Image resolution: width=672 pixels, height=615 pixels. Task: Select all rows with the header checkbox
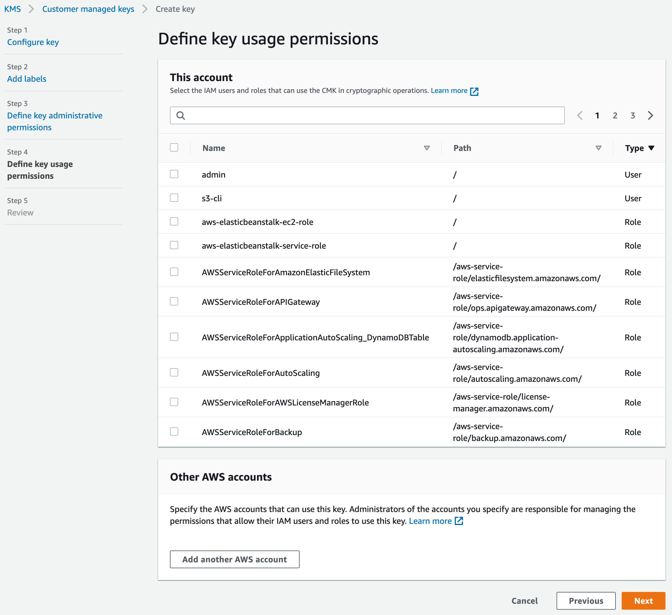(174, 147)
